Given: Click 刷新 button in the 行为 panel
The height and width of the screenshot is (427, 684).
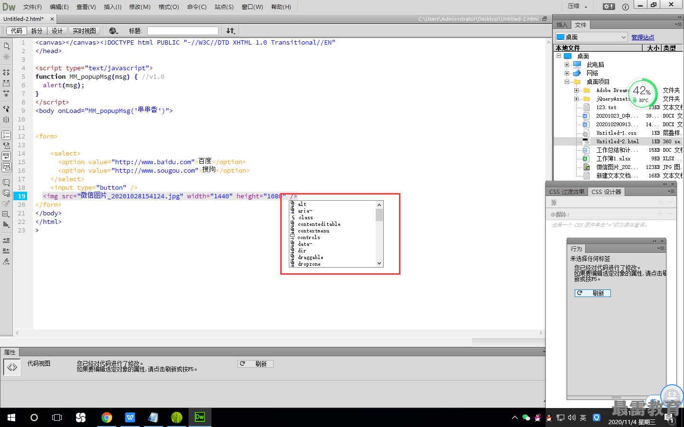Looking at the screenshot, I should click(593, 293).
